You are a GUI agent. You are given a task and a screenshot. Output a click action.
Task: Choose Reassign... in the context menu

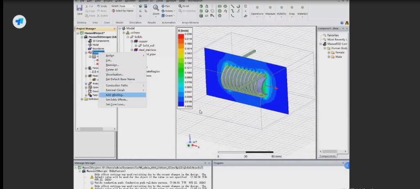(x=122, y=65)
